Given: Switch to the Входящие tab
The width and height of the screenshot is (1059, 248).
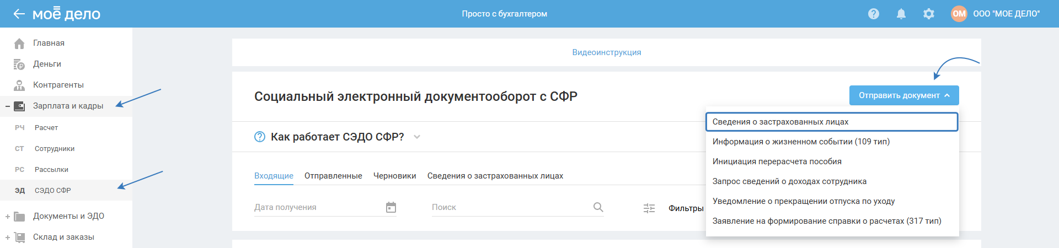Looking at the screenshot, I should (274, 176).
